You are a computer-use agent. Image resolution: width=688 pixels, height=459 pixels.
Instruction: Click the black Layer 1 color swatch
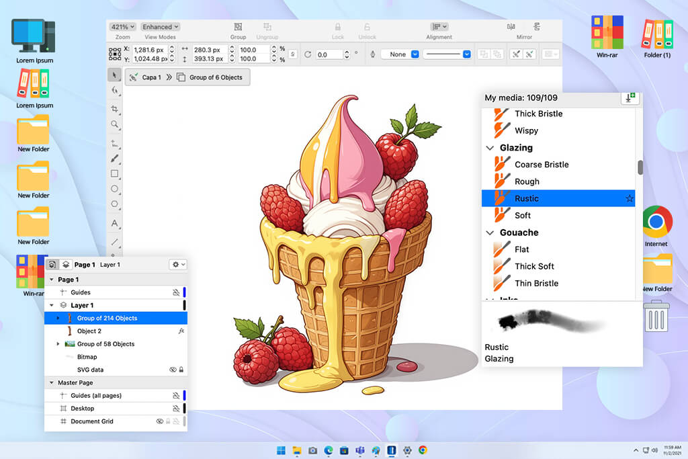click(184, 305)
